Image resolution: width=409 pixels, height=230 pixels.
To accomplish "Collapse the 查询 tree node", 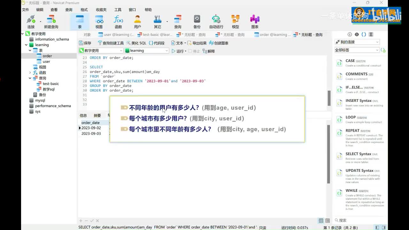I will (x=30, y=78).
